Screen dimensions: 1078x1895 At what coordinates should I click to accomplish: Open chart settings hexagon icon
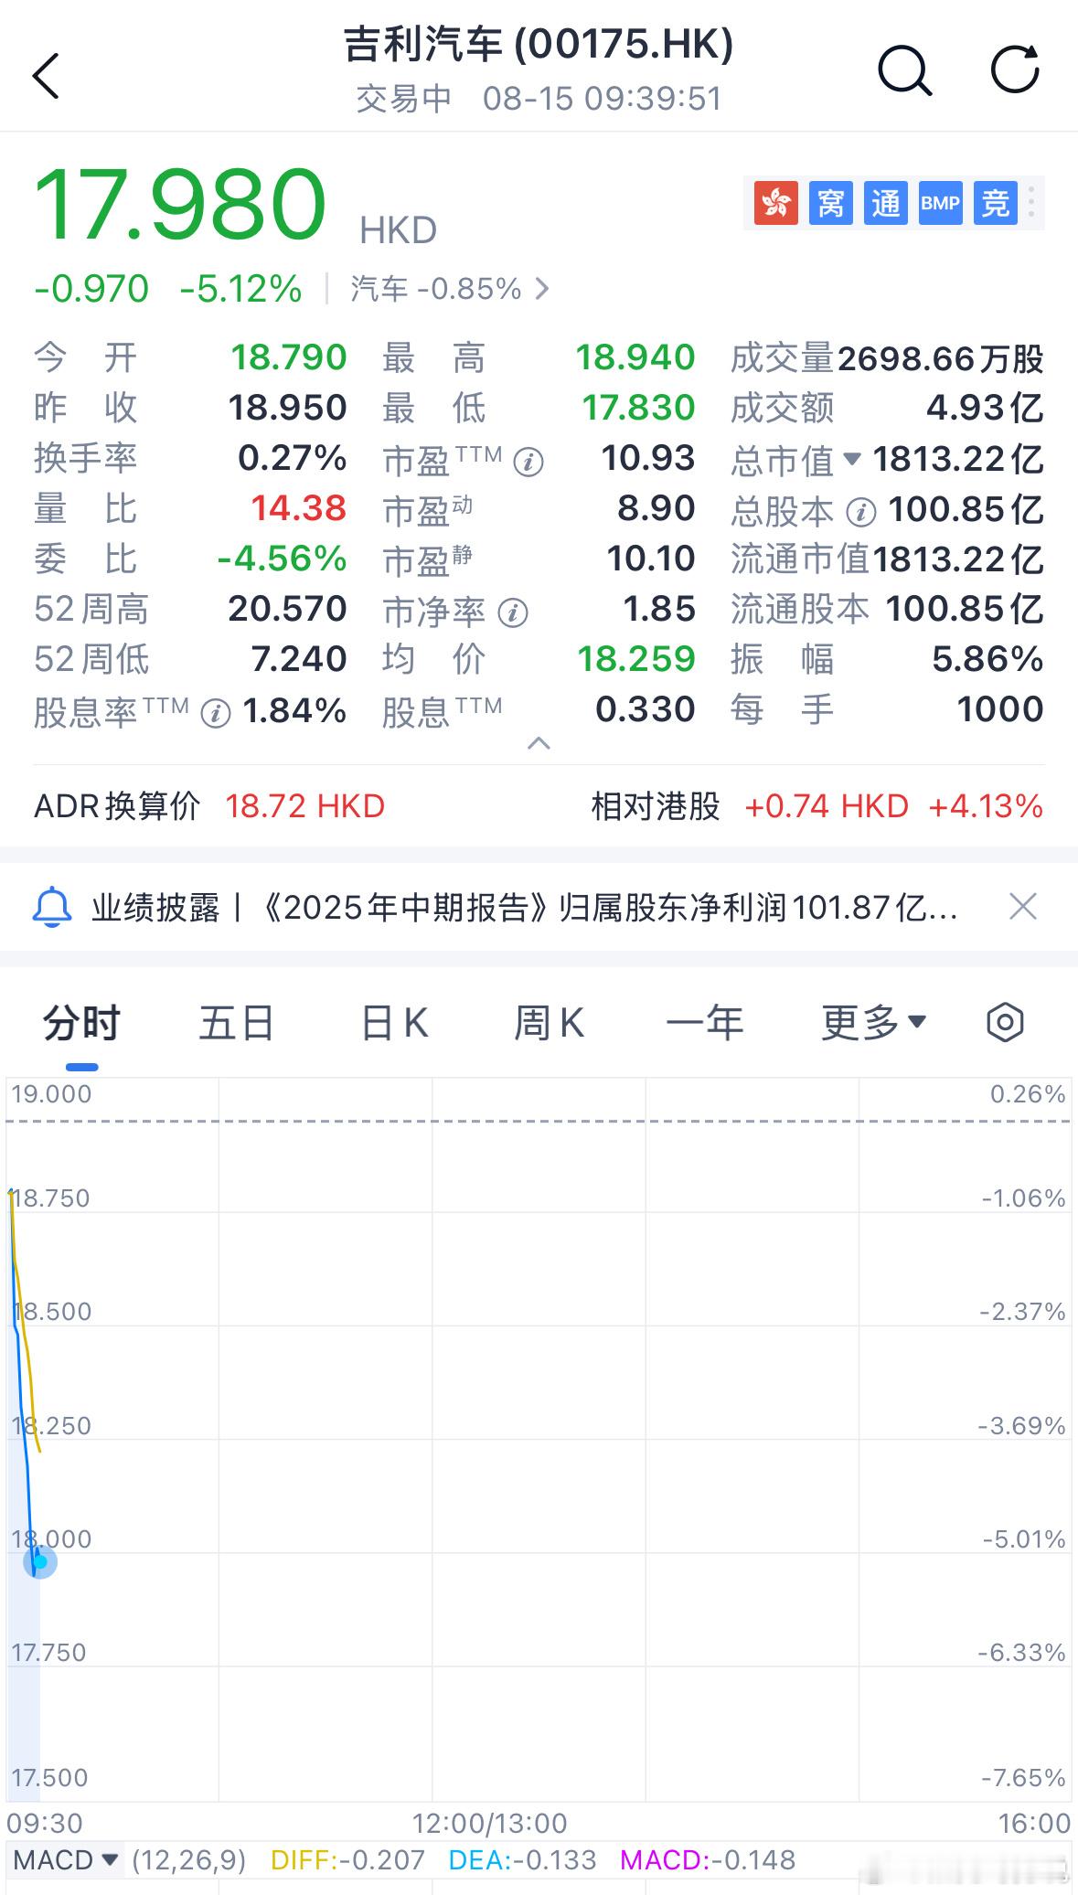[x=1005, y=1021]
